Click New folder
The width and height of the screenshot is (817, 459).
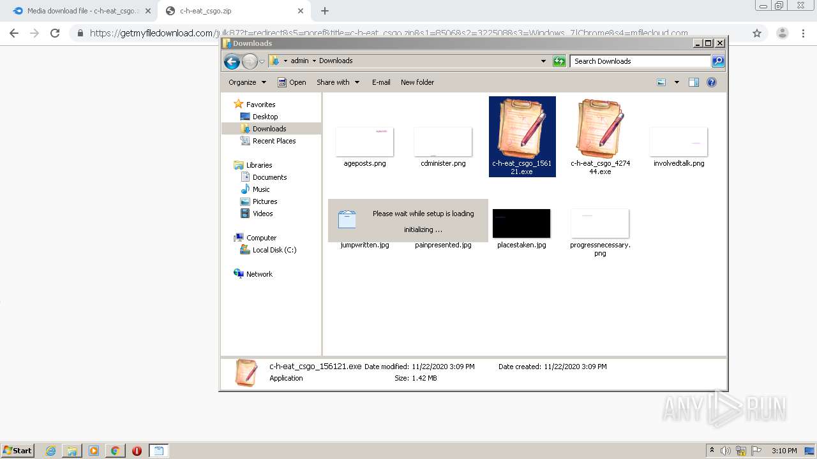coord(417,82)
